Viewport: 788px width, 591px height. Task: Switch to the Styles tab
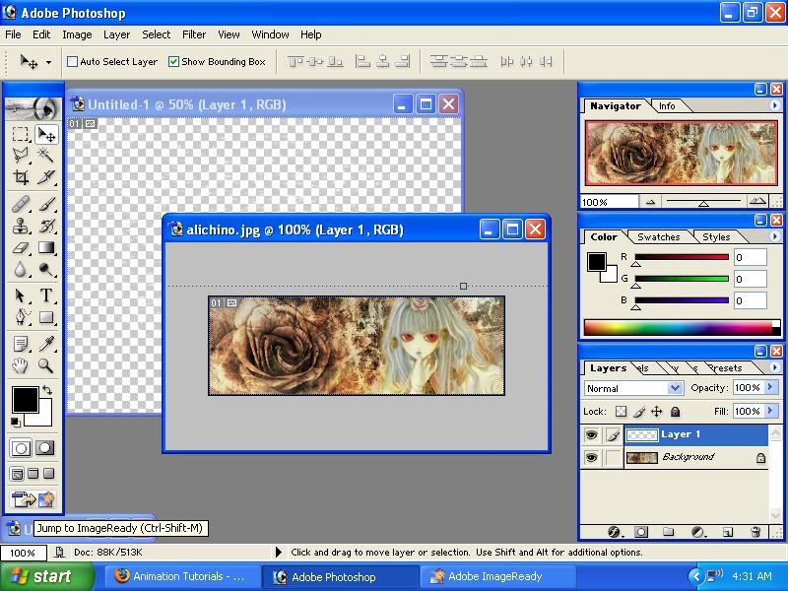(716, 237)
